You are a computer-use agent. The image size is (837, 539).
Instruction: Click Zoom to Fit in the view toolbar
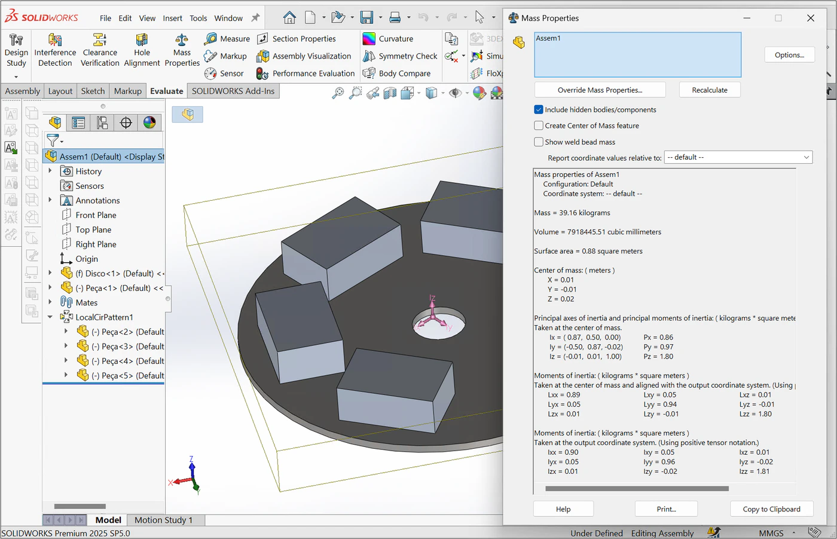click(338, 93)
